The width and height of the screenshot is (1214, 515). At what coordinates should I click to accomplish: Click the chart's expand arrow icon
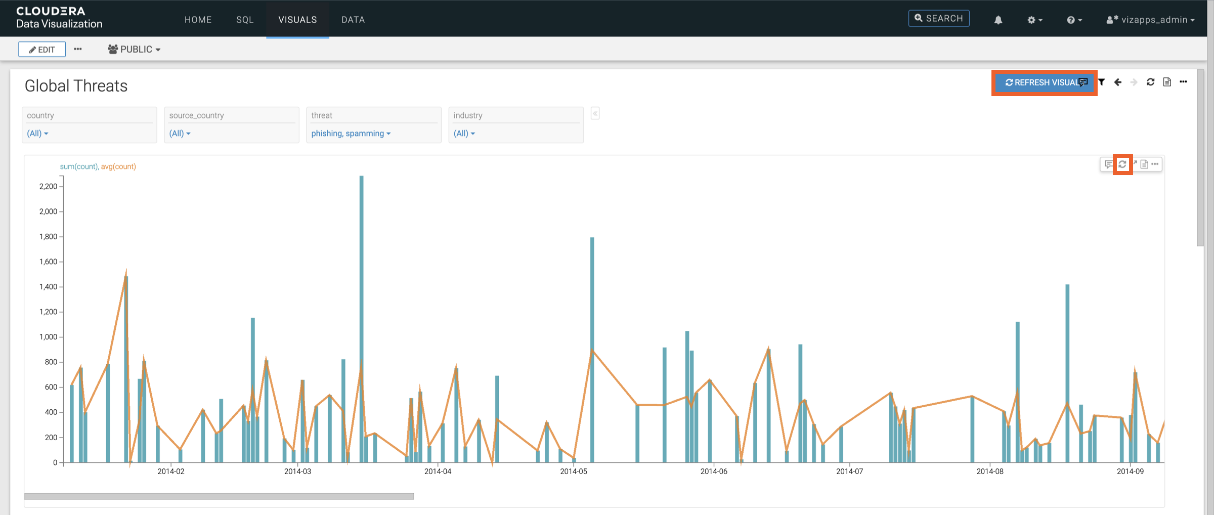coord(1135,163)
